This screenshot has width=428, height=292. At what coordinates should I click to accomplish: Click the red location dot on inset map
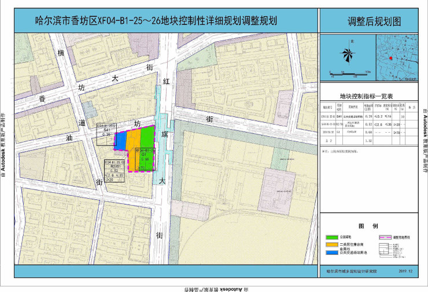click(x=392, y=59)
